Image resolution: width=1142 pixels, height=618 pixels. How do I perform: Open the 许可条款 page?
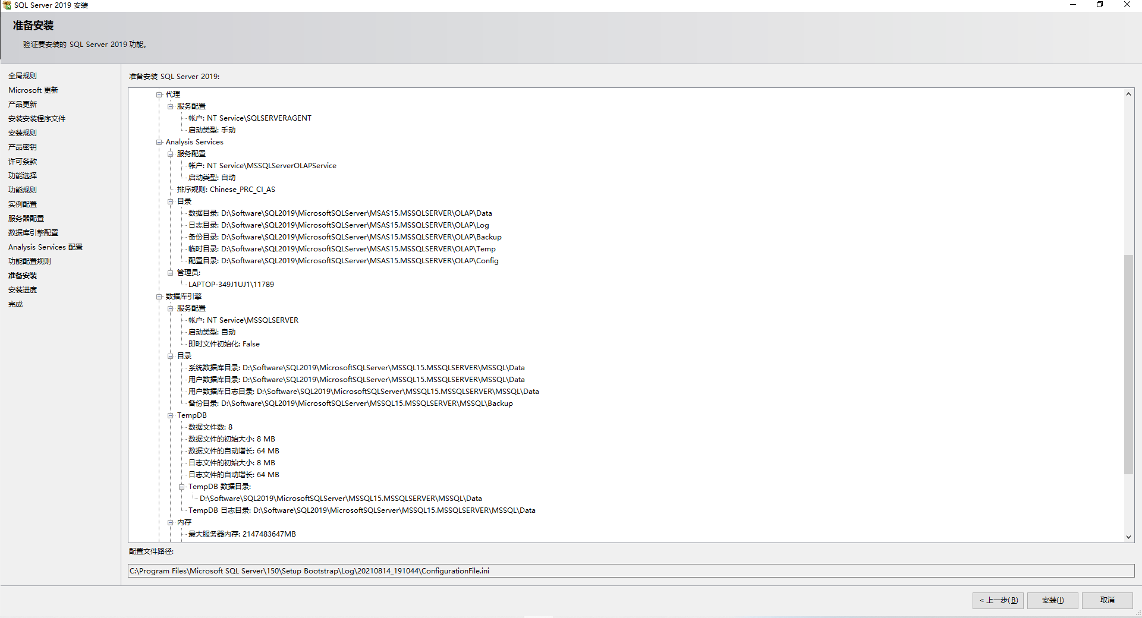coord(23,161)
